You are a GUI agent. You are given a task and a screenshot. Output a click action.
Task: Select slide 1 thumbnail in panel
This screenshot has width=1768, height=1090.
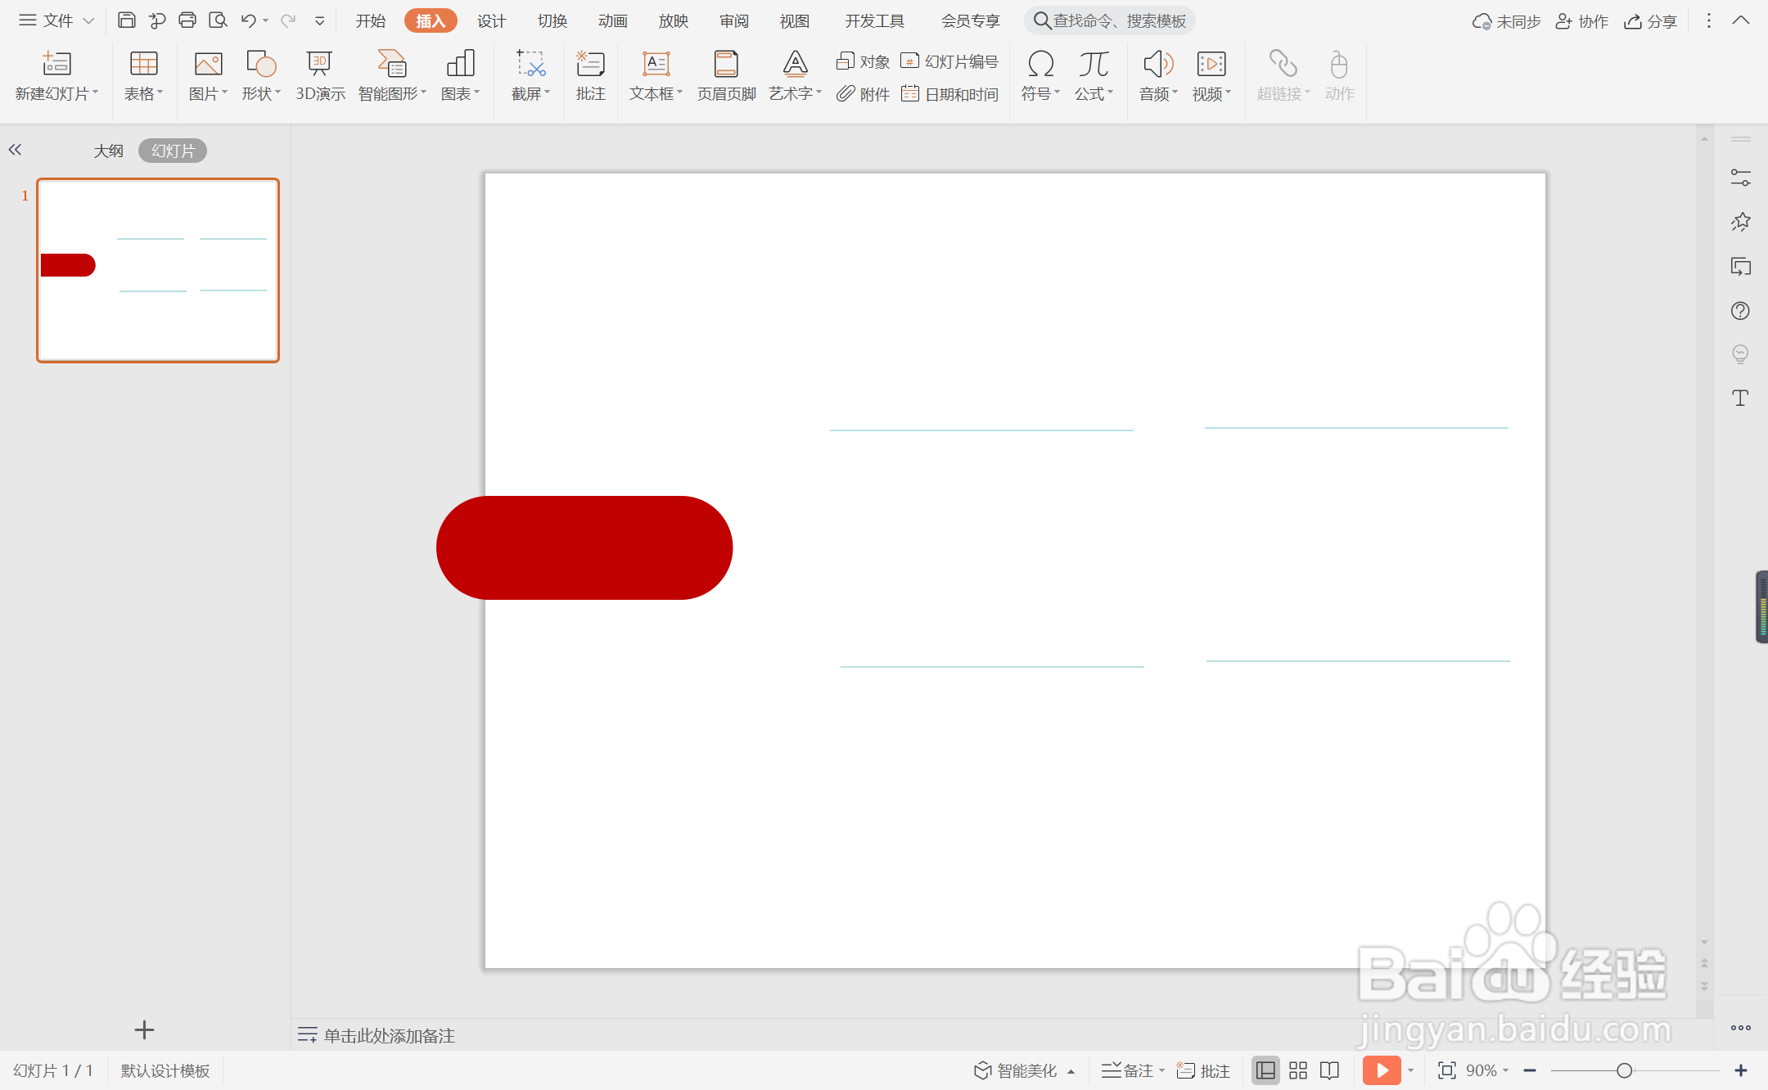click(x=158, y=270)
